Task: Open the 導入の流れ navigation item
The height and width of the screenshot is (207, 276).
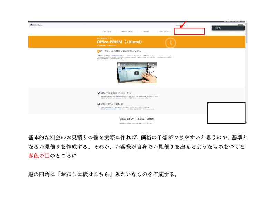Action: click(146, 32)
